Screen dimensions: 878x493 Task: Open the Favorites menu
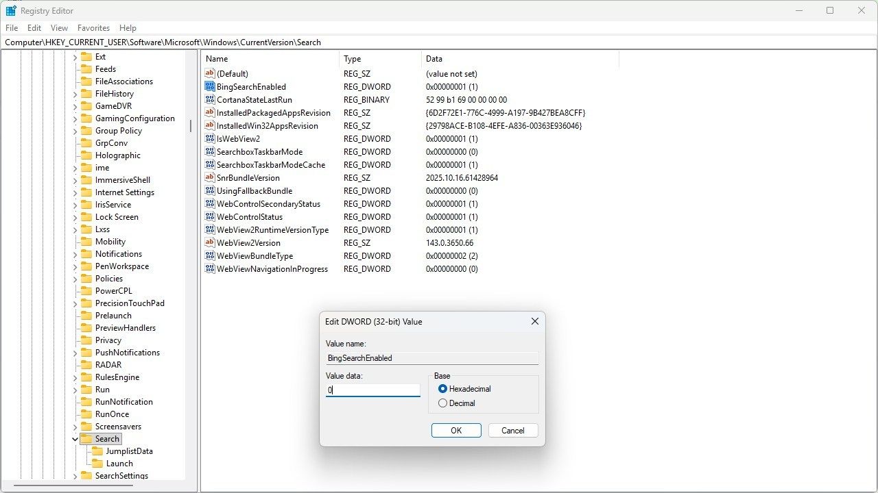[x=93, y=28]
